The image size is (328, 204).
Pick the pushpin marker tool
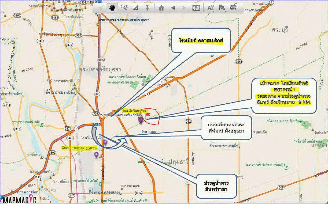pyautogui.click(x=147, y=7)
